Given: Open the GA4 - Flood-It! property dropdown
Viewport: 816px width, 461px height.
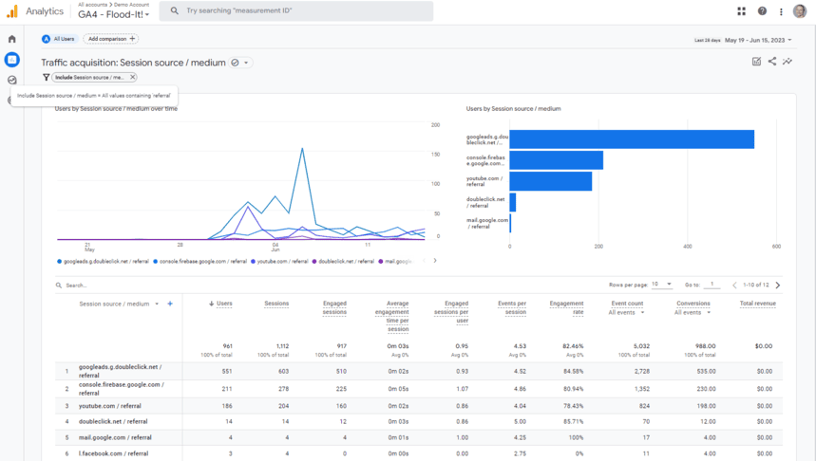Looking at the screenshot, I should click(114, 15).
